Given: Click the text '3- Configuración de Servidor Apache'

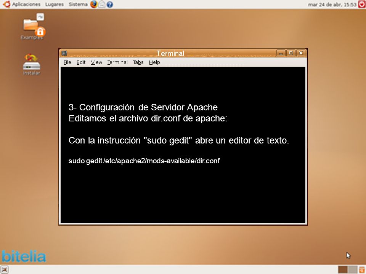Looking at the screenshot, I should (x=143, y=107).
